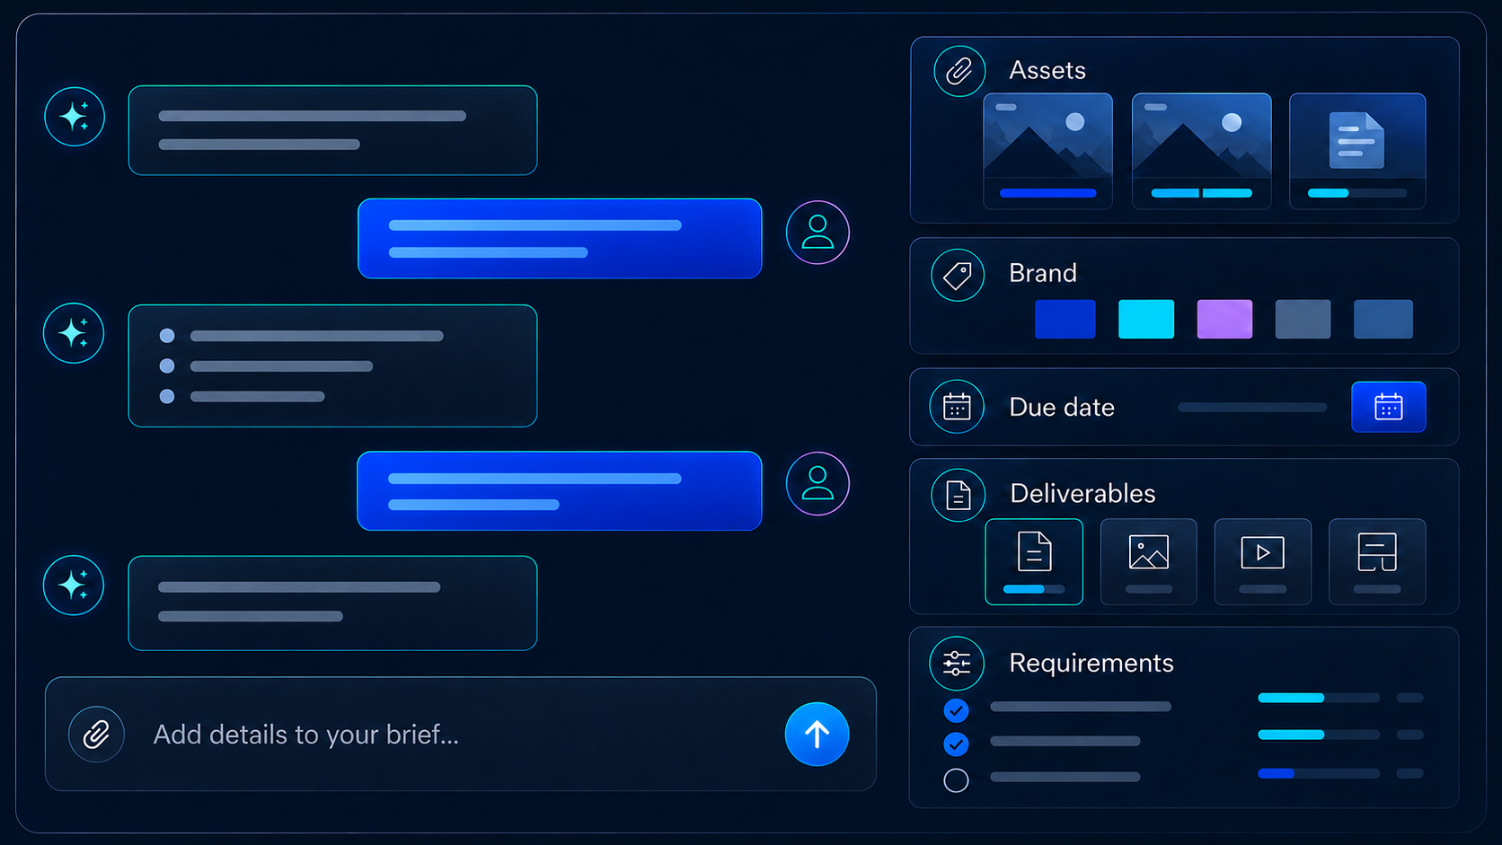The height and width of the screenshot is (845, 1502).
Task: Click the bottom assistant sparkle avatar
Action: 74,585
